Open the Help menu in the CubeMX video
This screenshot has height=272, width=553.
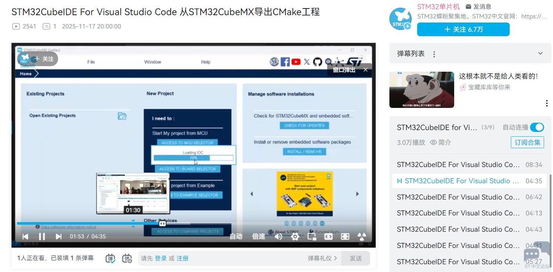click(206, 62)
